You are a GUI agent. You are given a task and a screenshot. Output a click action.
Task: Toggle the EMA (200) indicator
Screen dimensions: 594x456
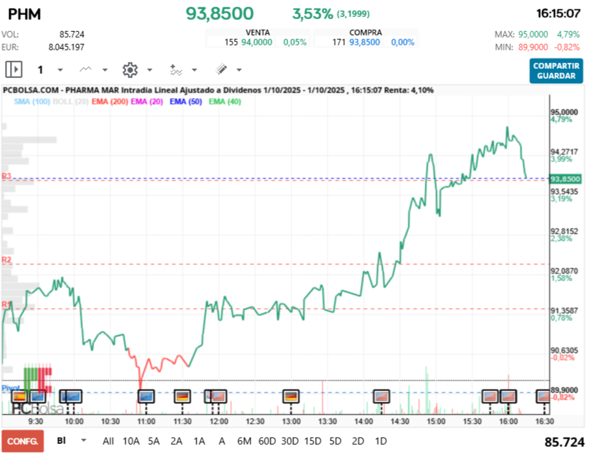(x=110, y=101)
